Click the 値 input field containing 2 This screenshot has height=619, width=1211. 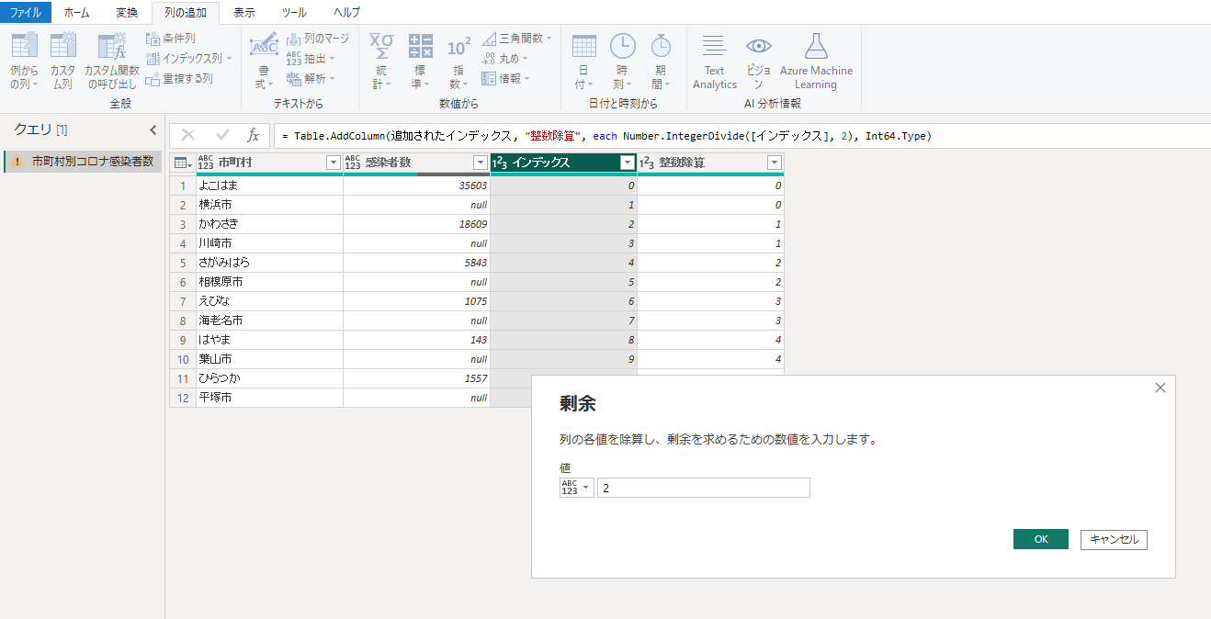click(703, 488)
